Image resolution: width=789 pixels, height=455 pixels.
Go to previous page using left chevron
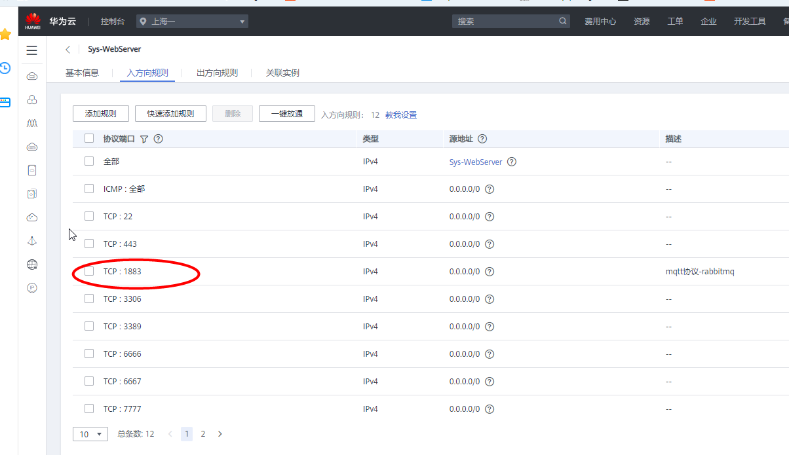click(x=170, y=434)
